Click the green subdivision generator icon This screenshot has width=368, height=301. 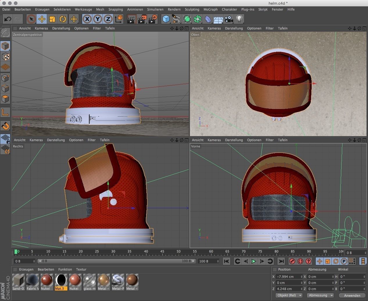[187, 19]
